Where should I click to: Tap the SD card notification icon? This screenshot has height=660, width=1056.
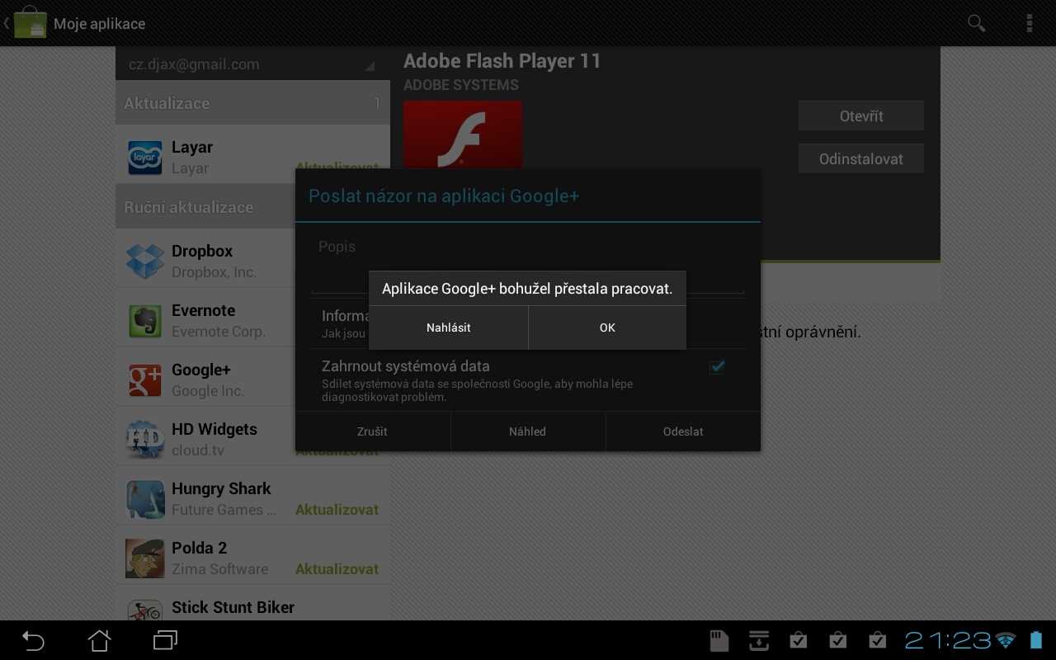click(719, 640)
